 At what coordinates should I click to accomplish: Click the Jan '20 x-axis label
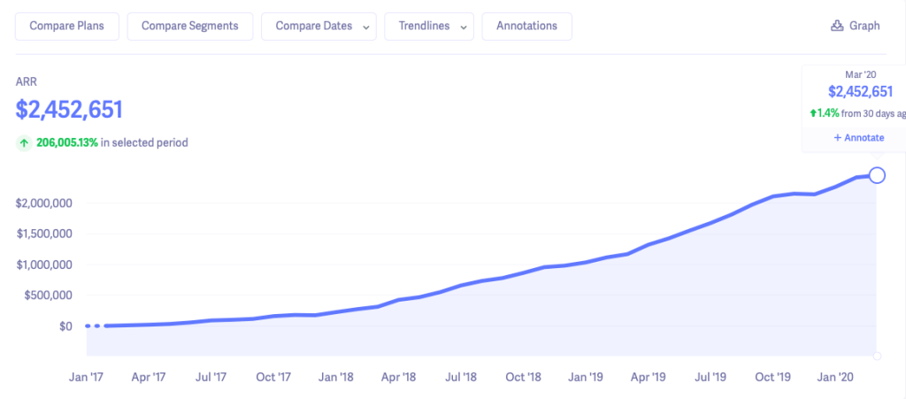coord(837,377)
